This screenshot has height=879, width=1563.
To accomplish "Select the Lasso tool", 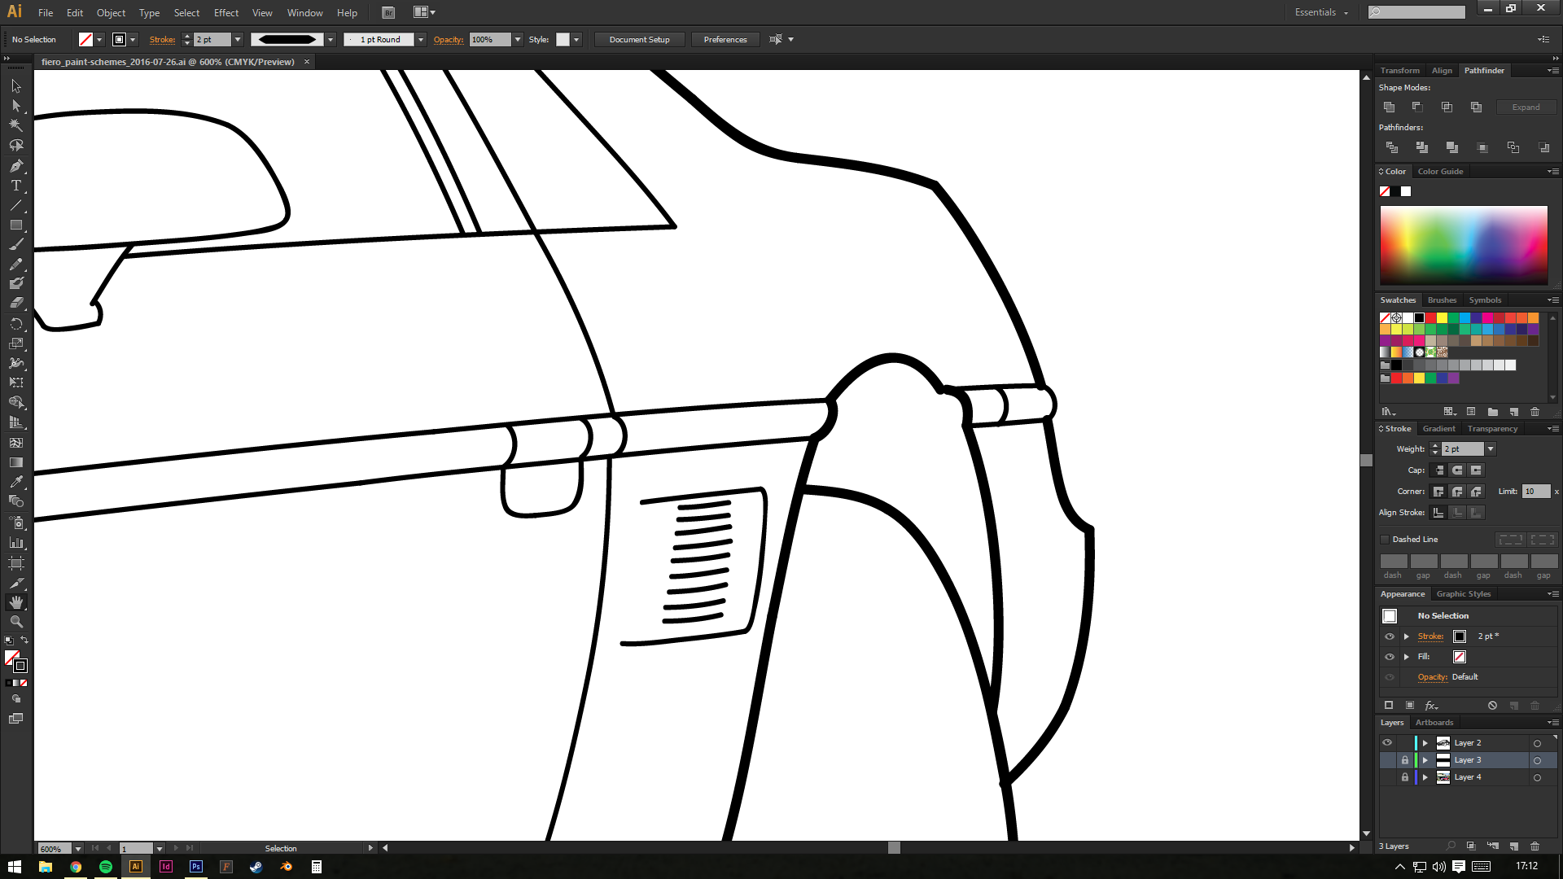I will click(x=16, y=146).
